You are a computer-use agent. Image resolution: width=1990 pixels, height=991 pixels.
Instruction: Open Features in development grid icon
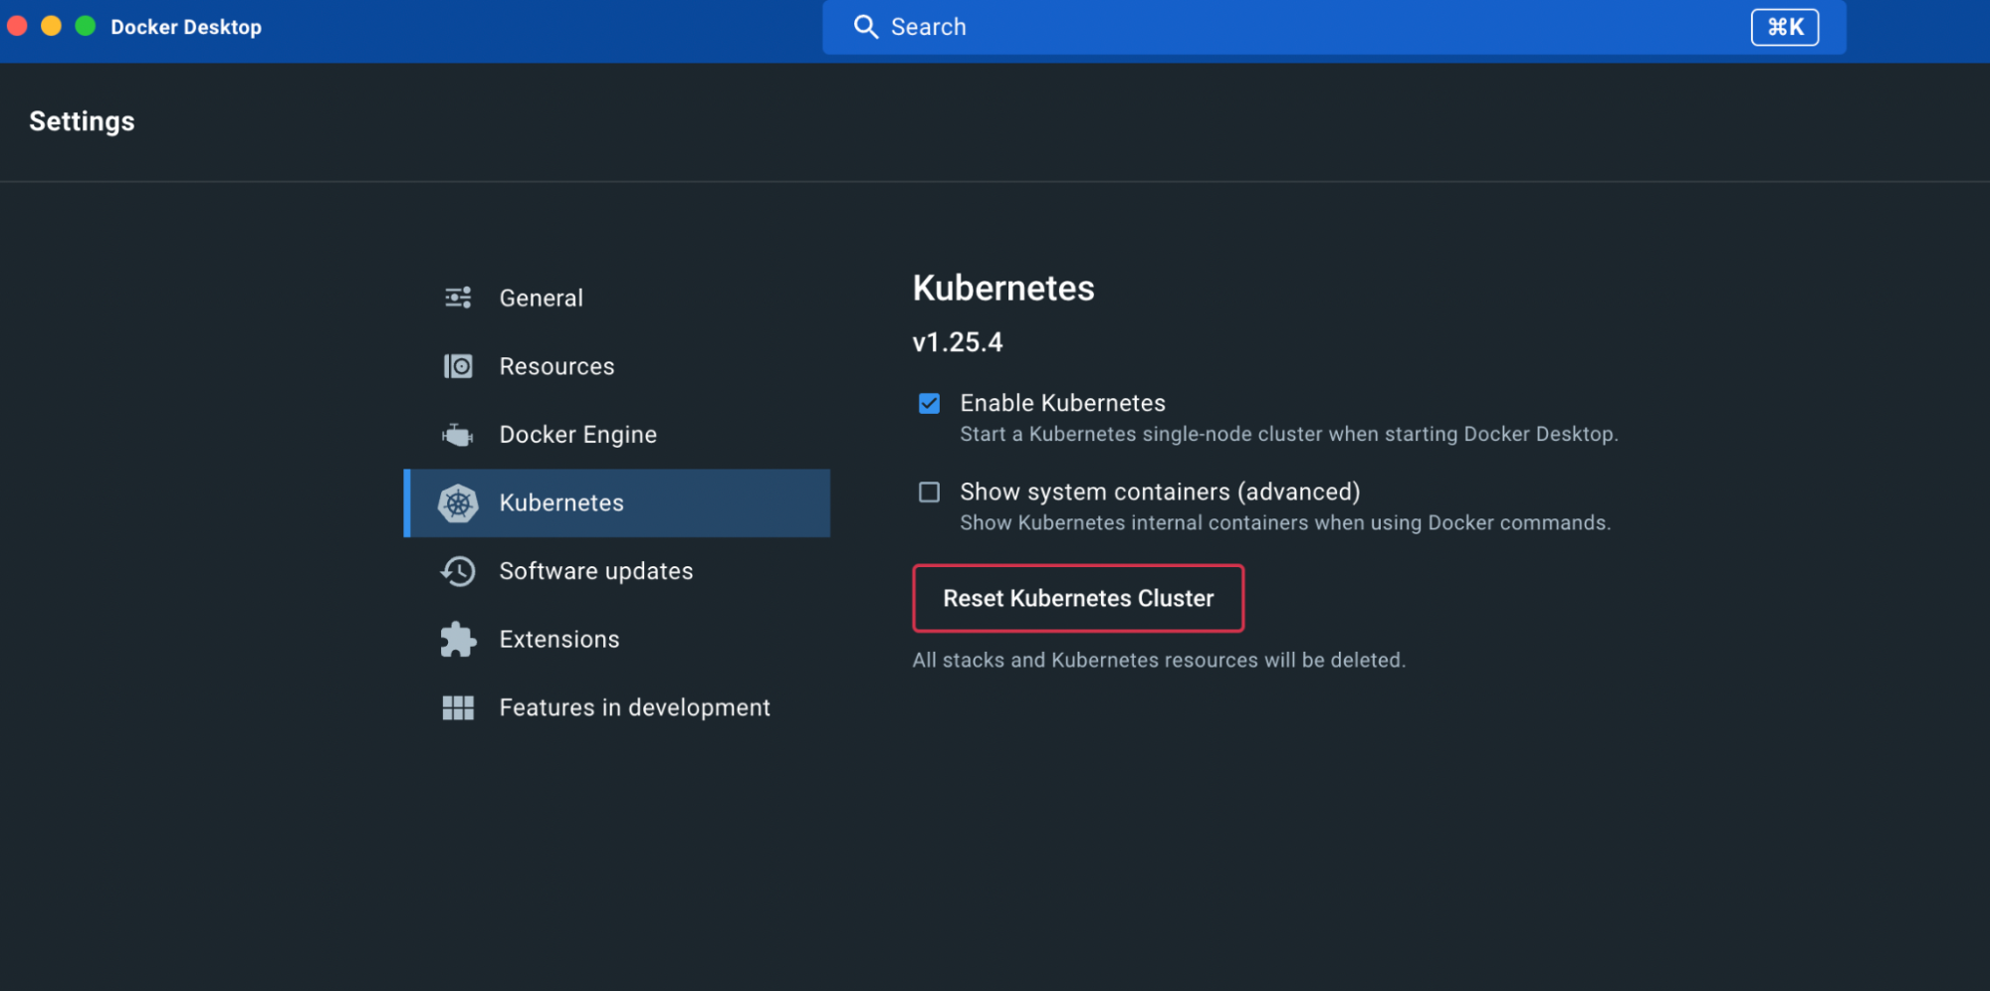coord(457,707)
